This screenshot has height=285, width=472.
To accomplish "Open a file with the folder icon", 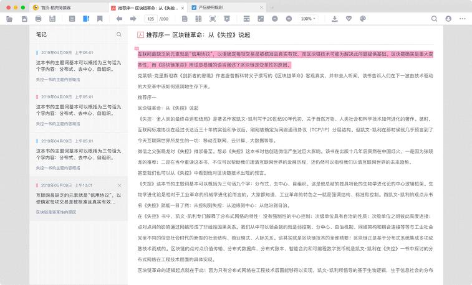I will (x=9, y=19).
